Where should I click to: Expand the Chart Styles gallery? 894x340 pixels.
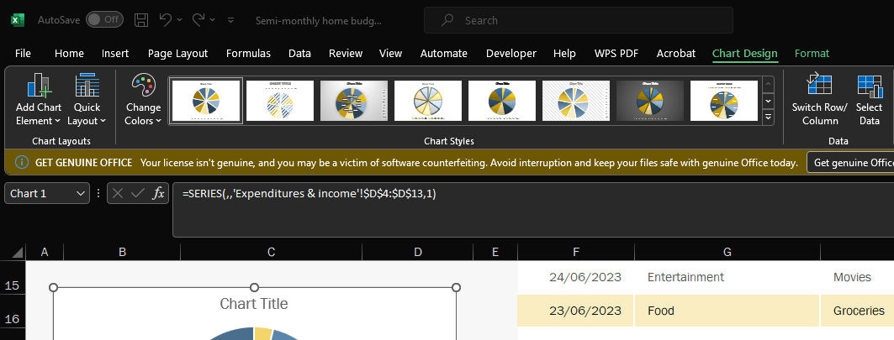(x=768, y=118)
